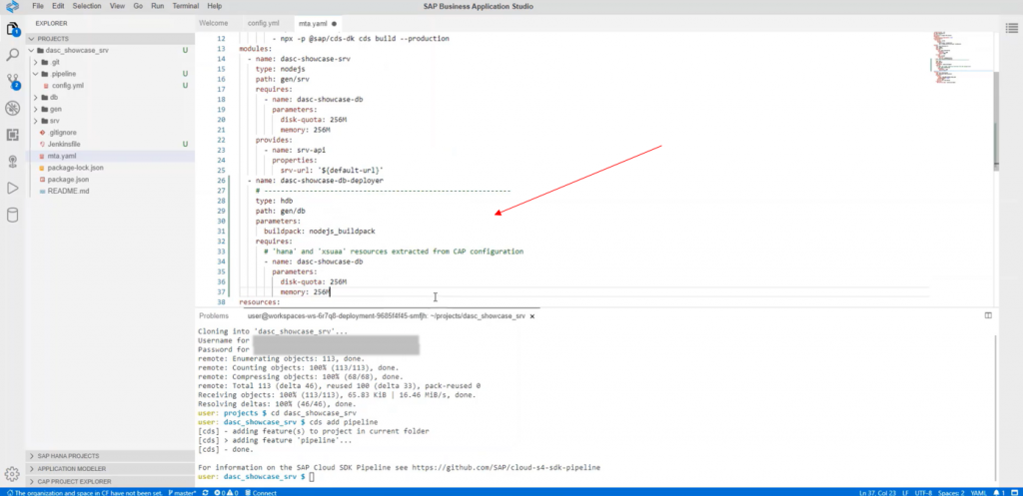Open the Go menu
The width and height of the screenshot is (1023, 496).
pos(138,6)
